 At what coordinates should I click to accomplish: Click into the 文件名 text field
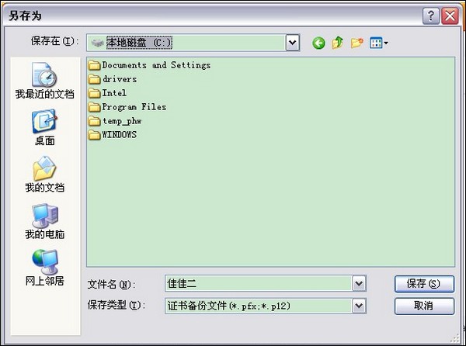258,284
